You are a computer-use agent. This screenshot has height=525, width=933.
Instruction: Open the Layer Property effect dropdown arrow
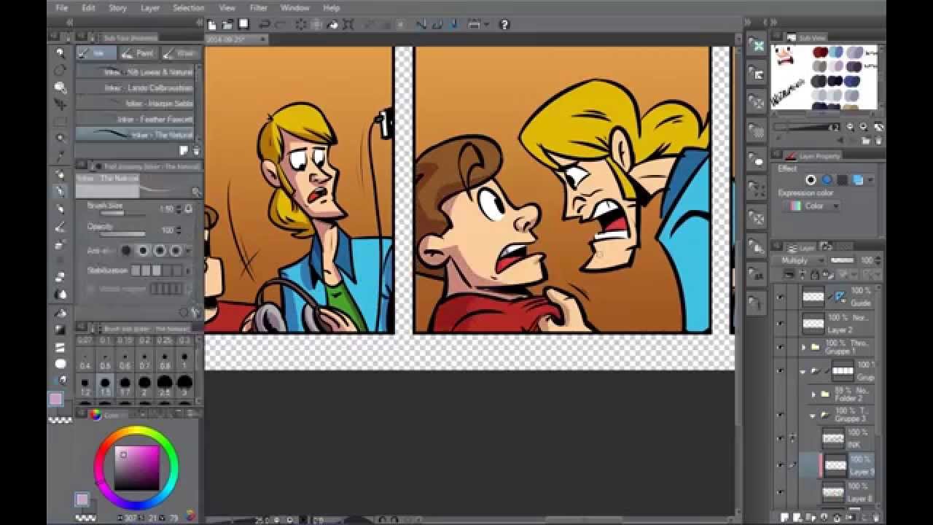870,180
